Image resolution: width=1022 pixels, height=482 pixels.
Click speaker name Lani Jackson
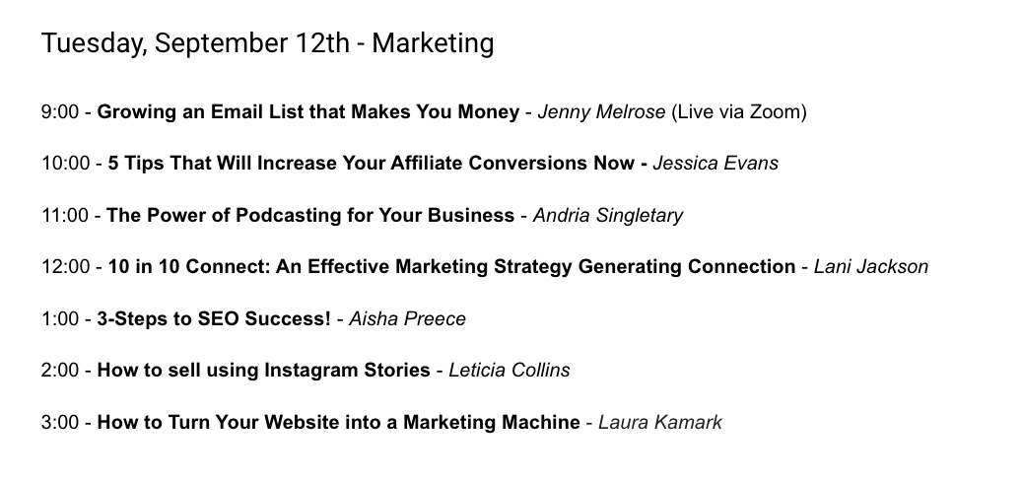click(870, 267)
